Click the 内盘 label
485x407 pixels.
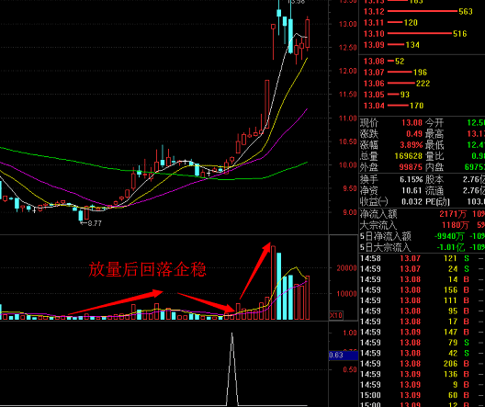434,167
